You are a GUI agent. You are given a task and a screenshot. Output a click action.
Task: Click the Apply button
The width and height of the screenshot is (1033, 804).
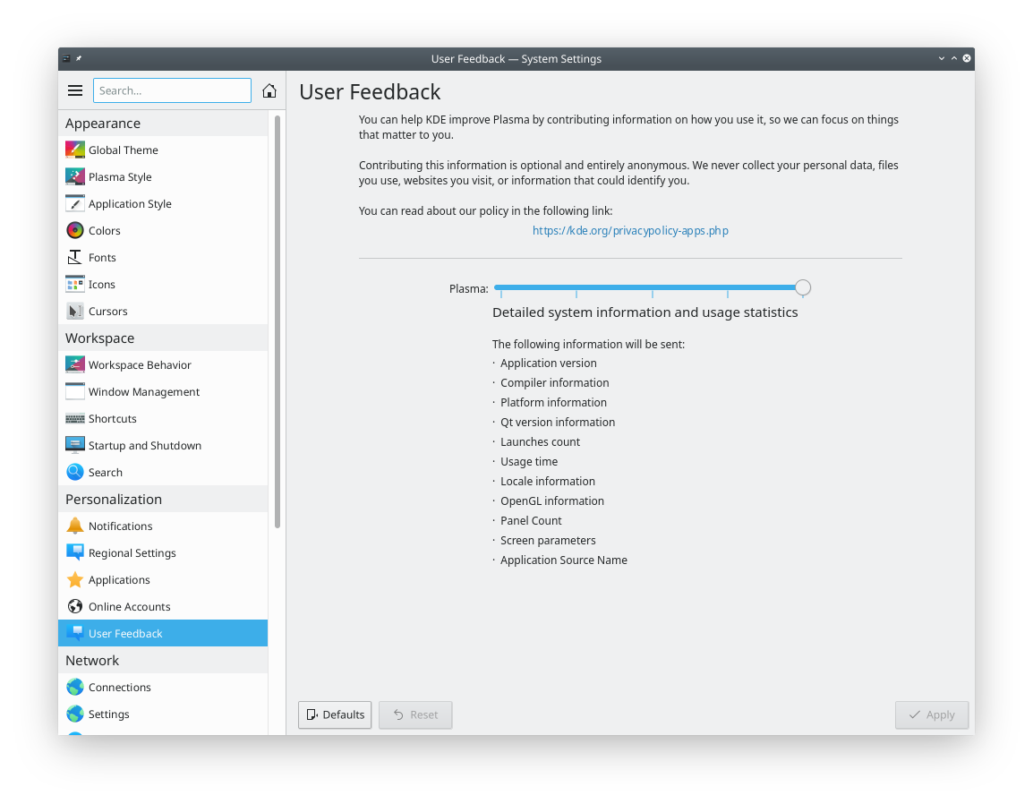pos(932,714)
